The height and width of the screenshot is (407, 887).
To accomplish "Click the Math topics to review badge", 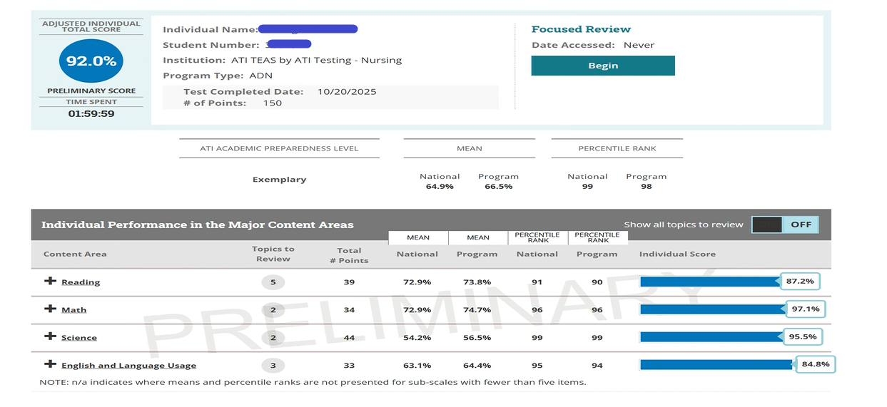I will point(273,310).
